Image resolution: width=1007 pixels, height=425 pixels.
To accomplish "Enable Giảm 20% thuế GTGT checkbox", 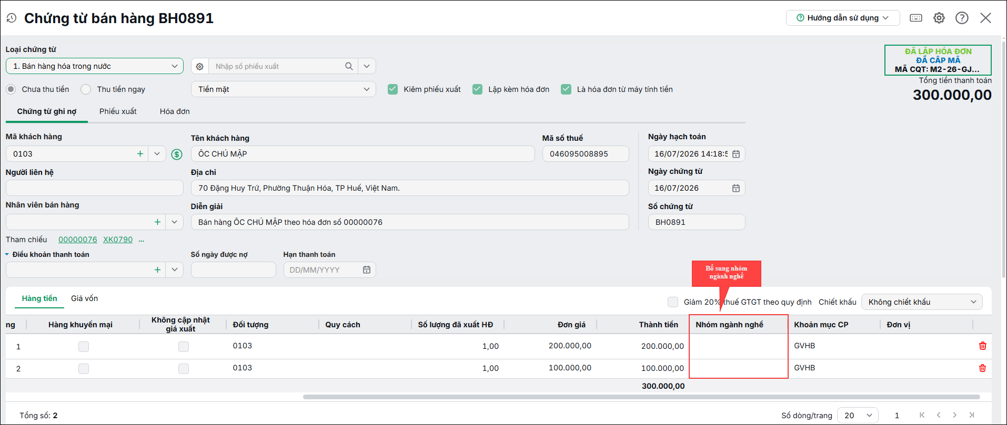I will click(x=673, y=302).
